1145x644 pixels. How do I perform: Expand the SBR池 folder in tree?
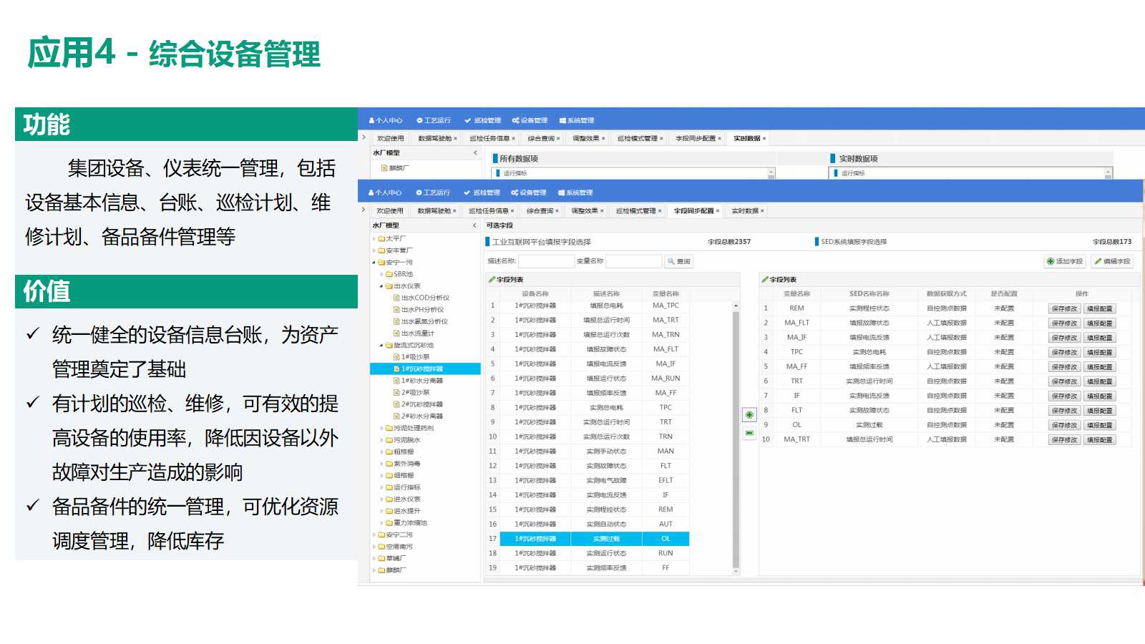click(381, 274)
